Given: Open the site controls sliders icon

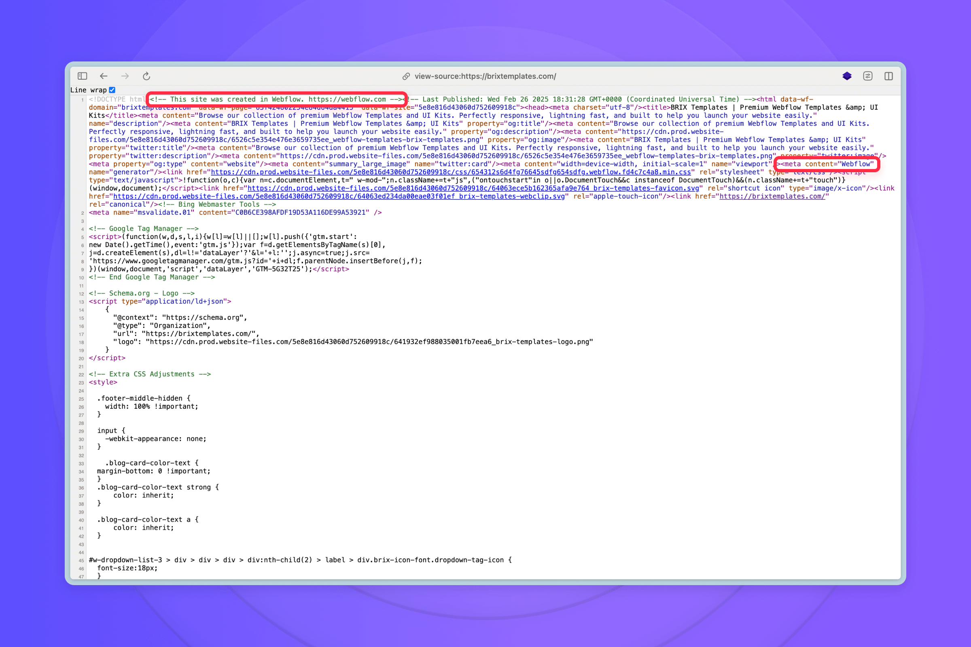Looking at the screenshot, I should tap(868, 76).
